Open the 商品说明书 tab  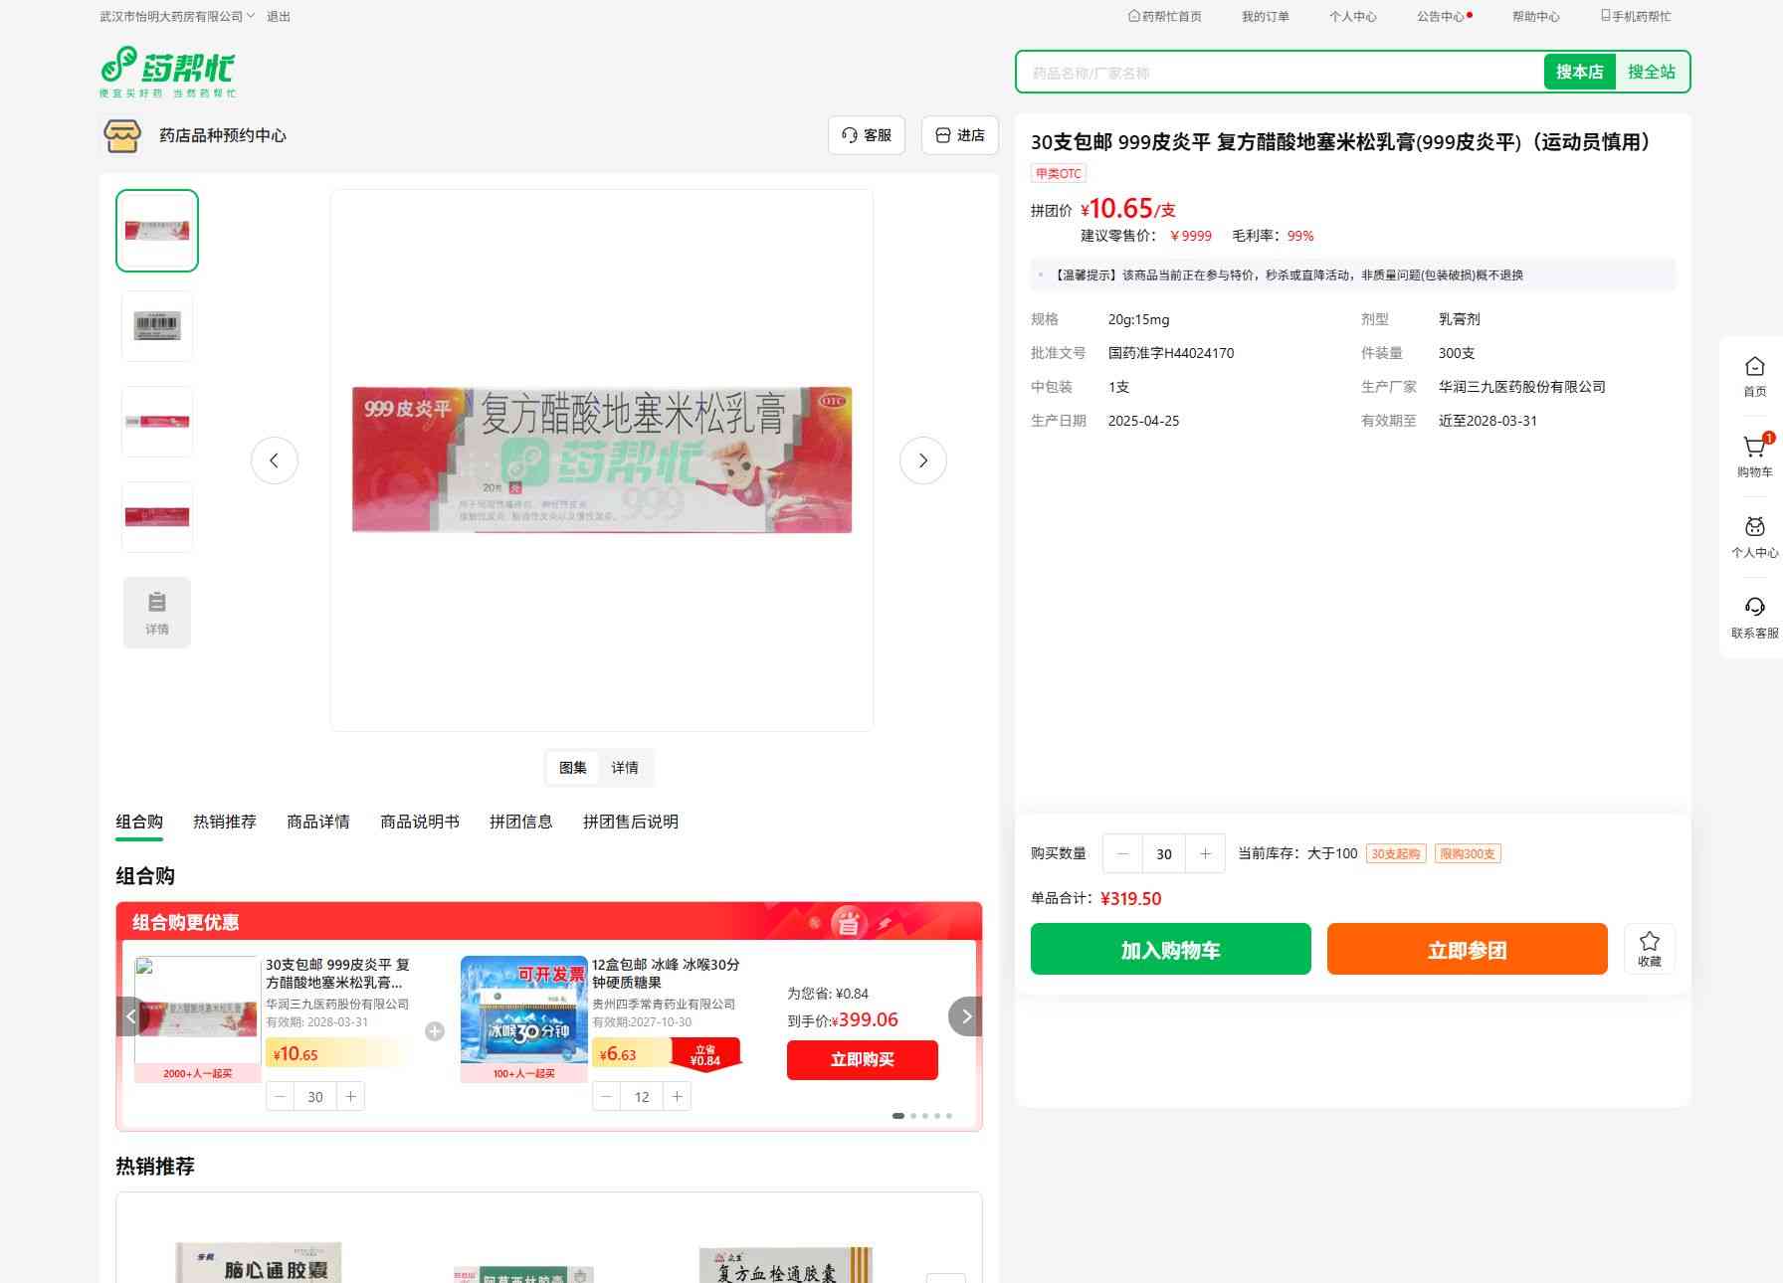(419, 822)
